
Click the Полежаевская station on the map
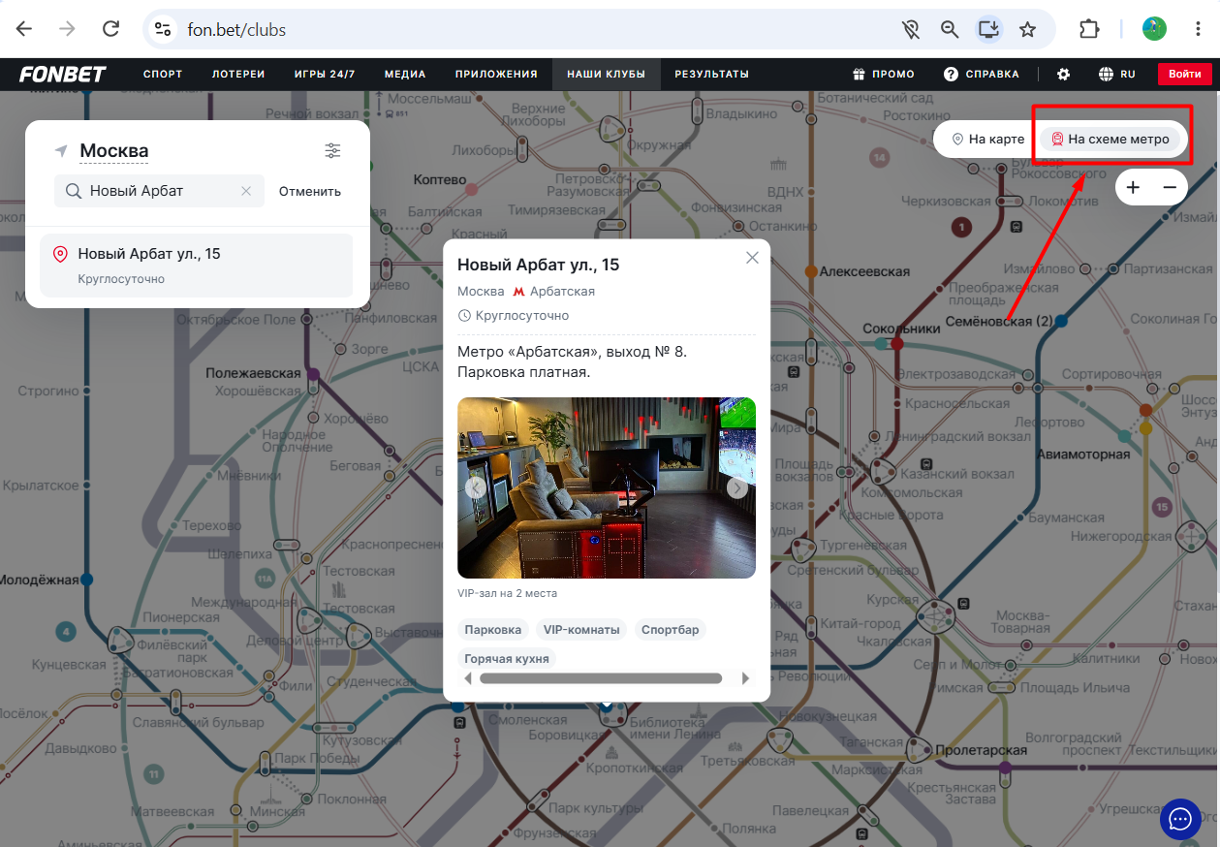[313, 373]
